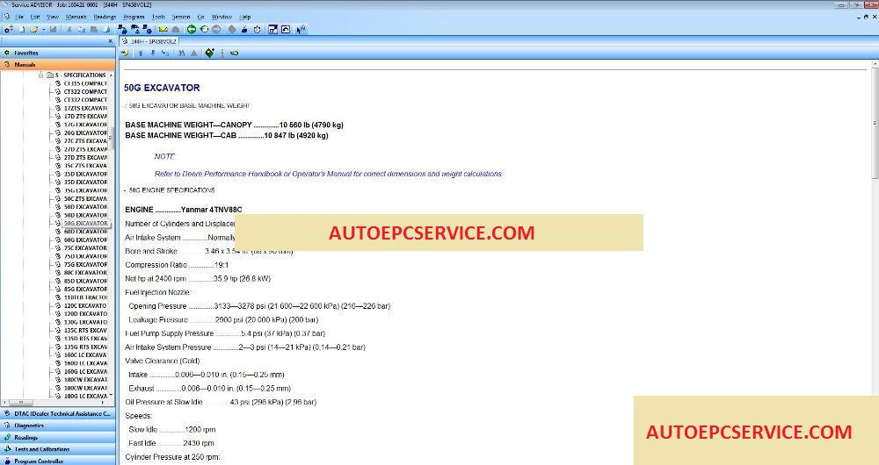Viewport: 879px width, 465px height.
Task: Click the help pointer cursor icon
Action: (301, 30)
